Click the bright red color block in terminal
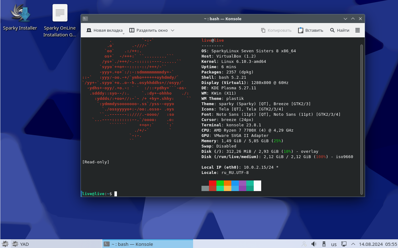Screen dimensions: 398x248 tap(213, 183)
